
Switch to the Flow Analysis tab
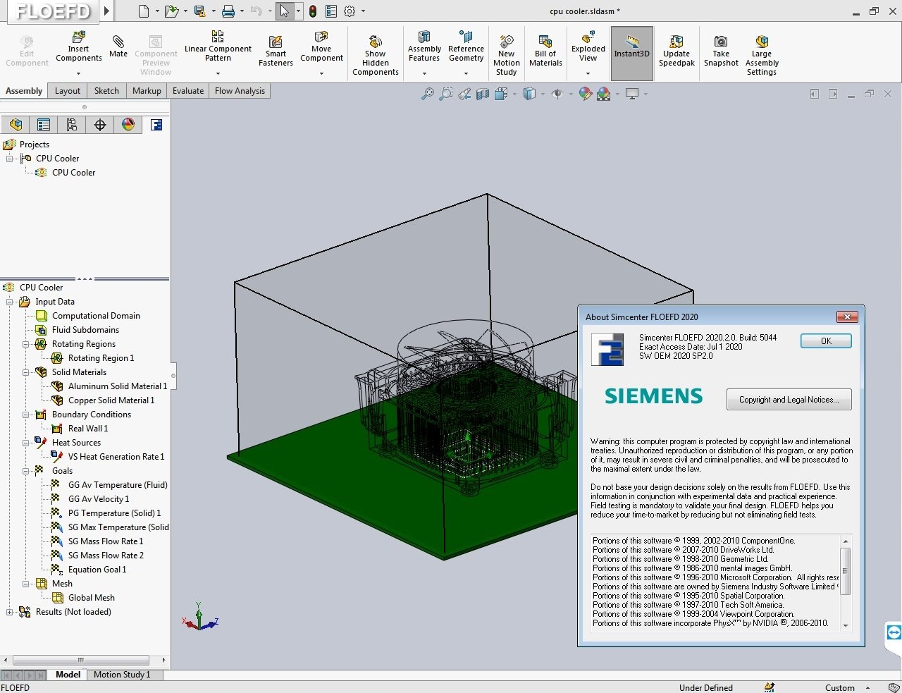click(240, 91)
